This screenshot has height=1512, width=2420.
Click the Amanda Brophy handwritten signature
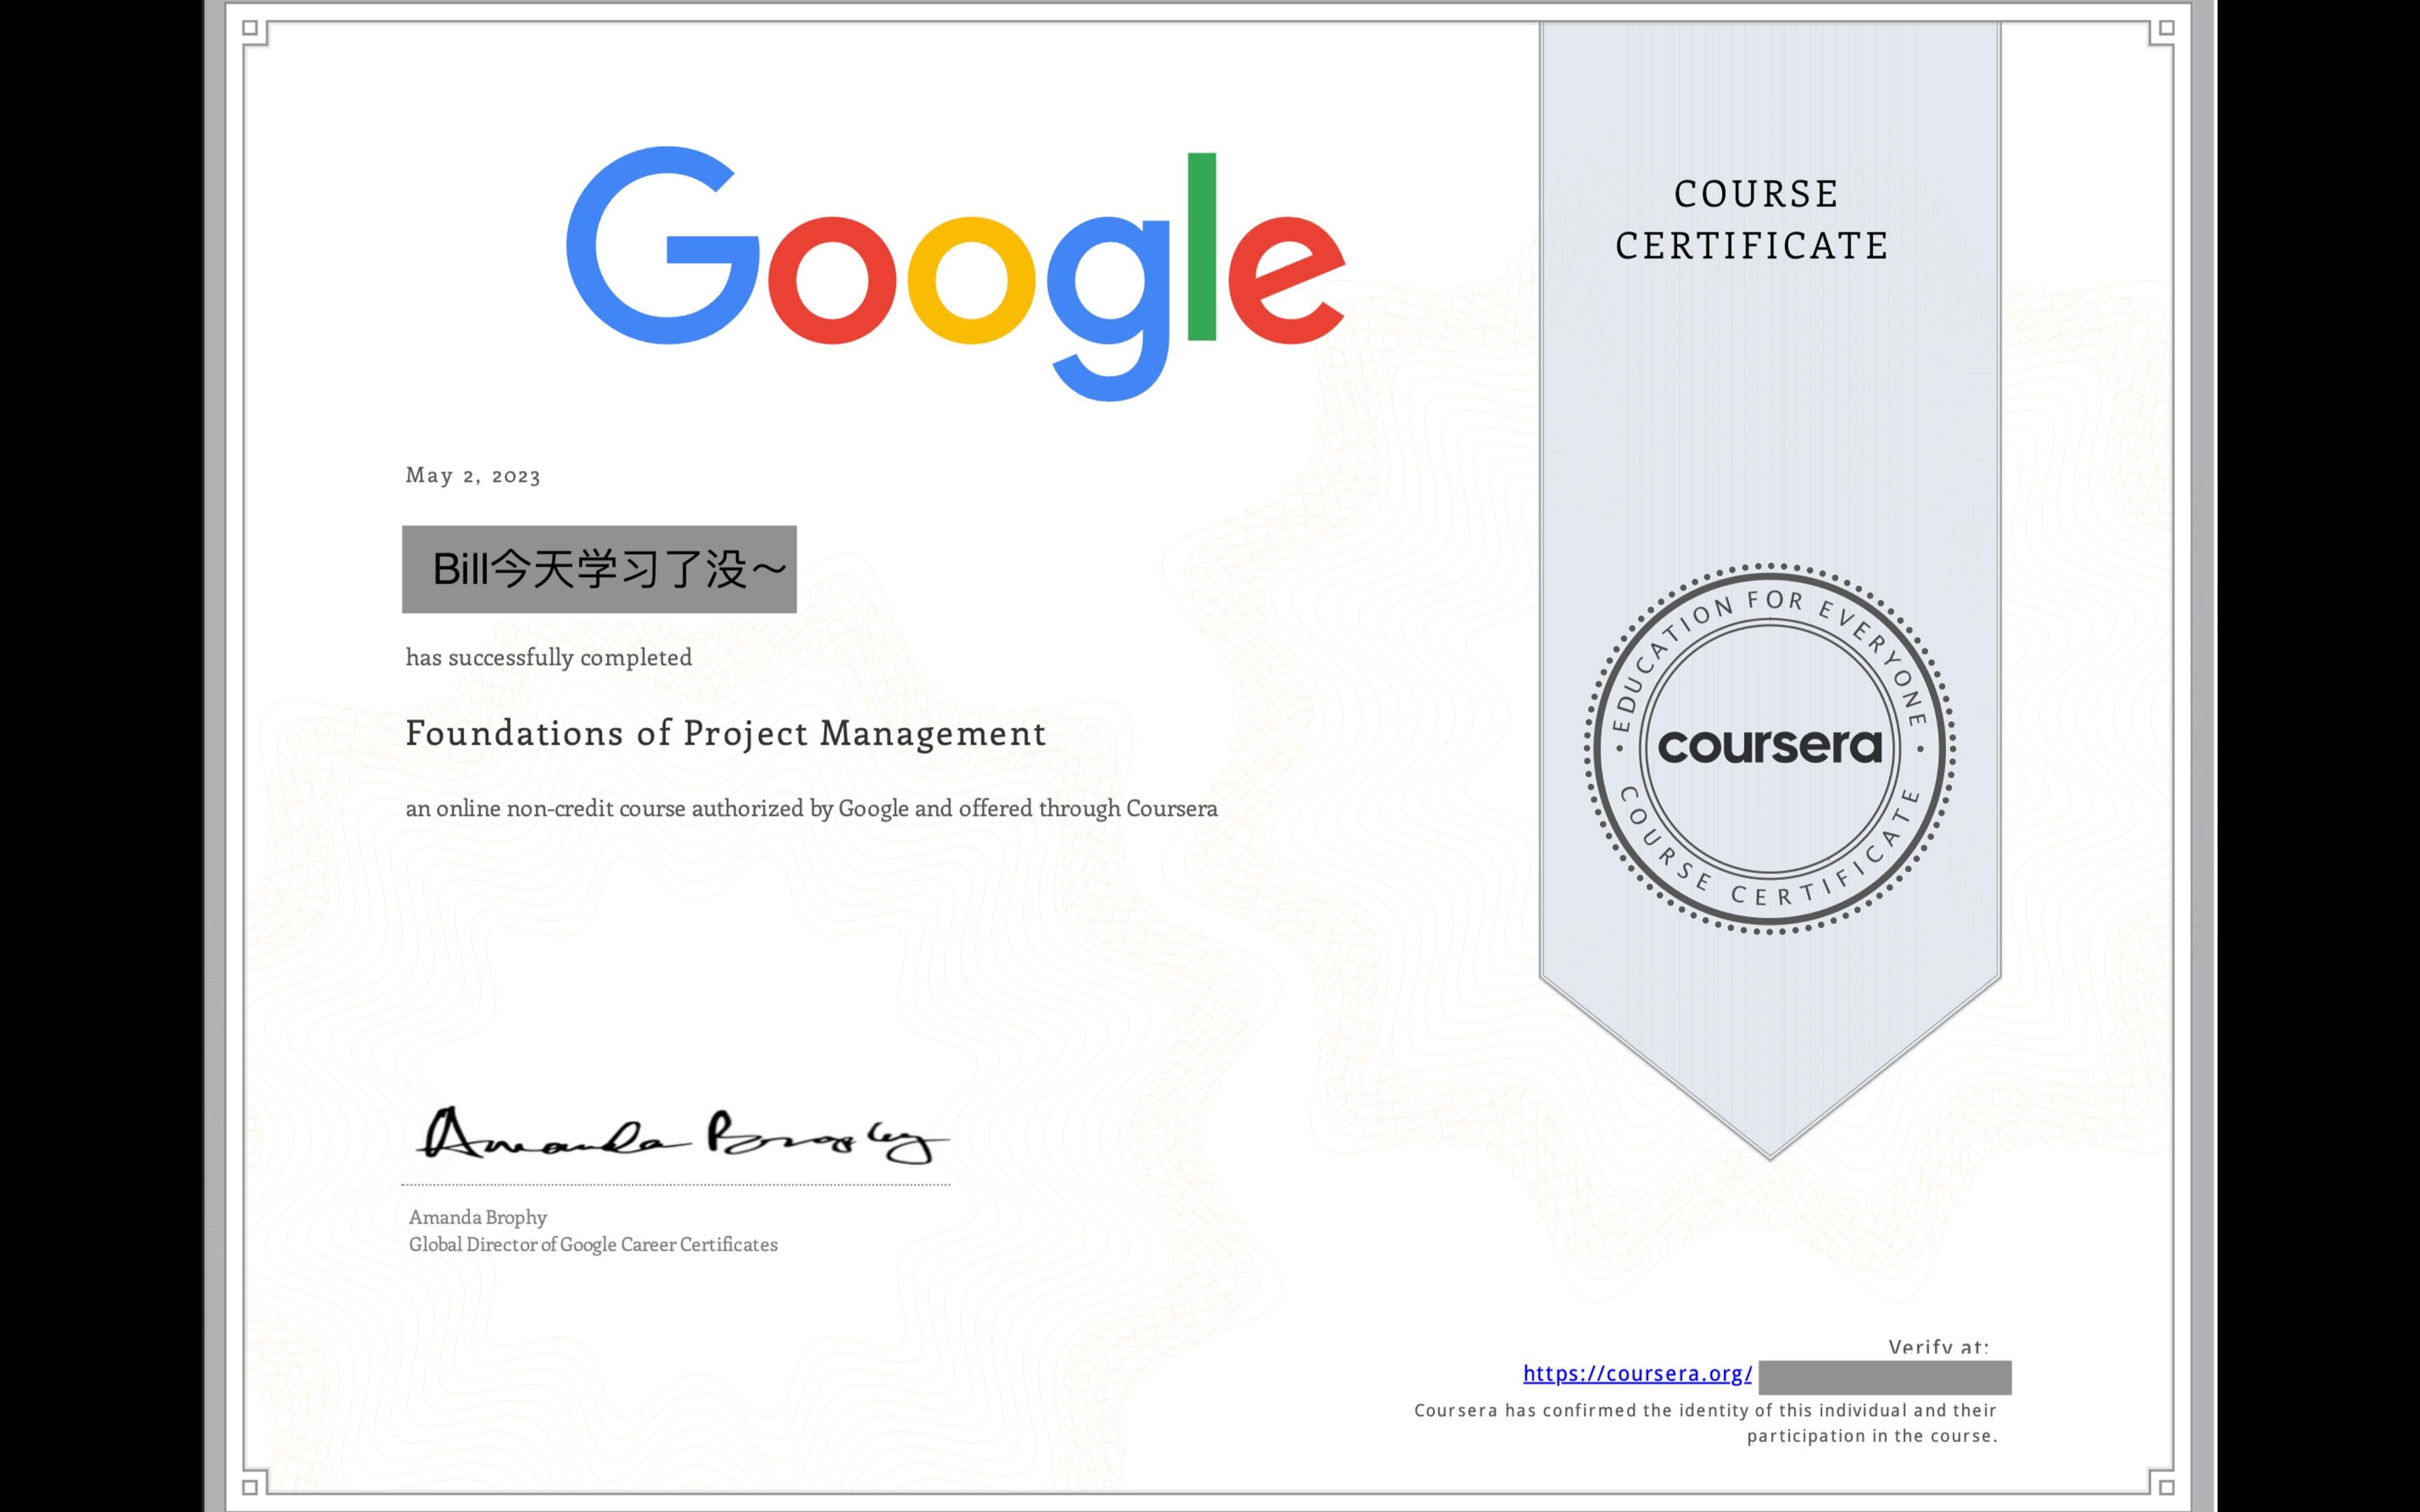click(680, 1137)
